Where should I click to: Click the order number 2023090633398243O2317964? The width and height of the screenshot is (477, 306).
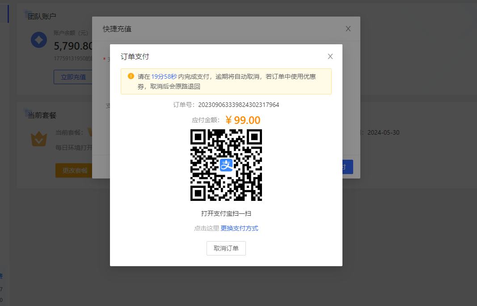239,105
